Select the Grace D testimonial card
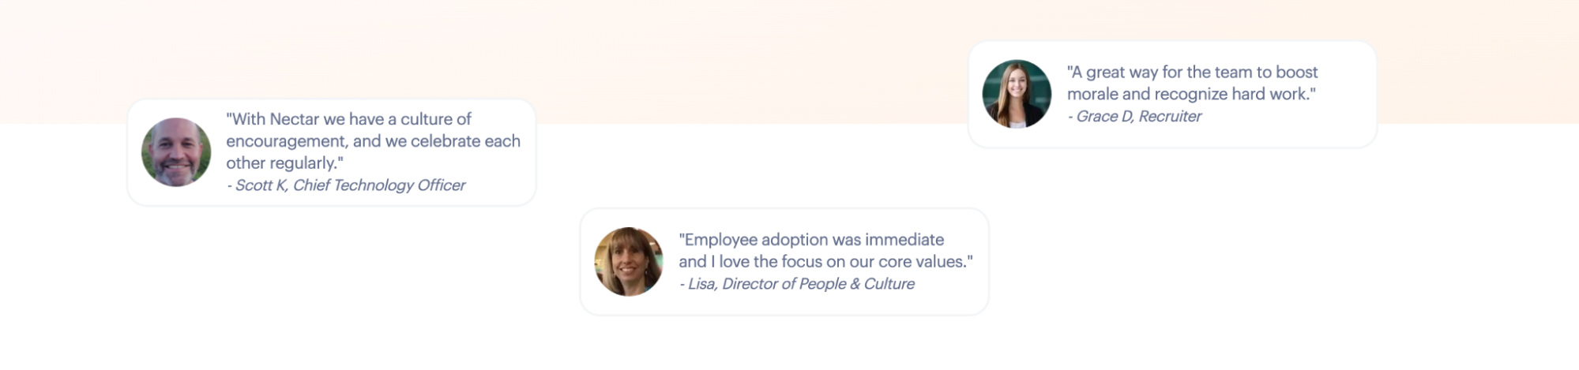This screenshot has height=370, width=1579. tap(1343, 118)
